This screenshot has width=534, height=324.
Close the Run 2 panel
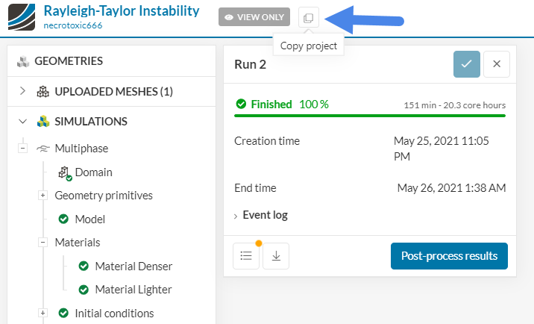[x=497, y=64]
